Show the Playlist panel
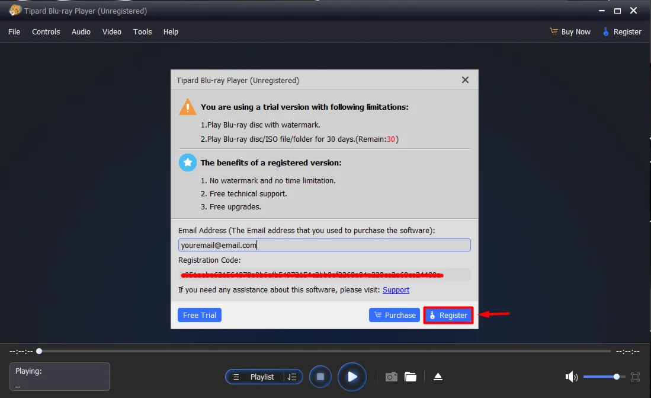The height and width of the screenshot is (398, 651). coord(255,377)
